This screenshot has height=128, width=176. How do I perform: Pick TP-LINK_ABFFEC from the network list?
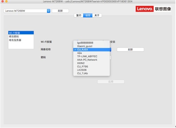[x=92, y=56]
